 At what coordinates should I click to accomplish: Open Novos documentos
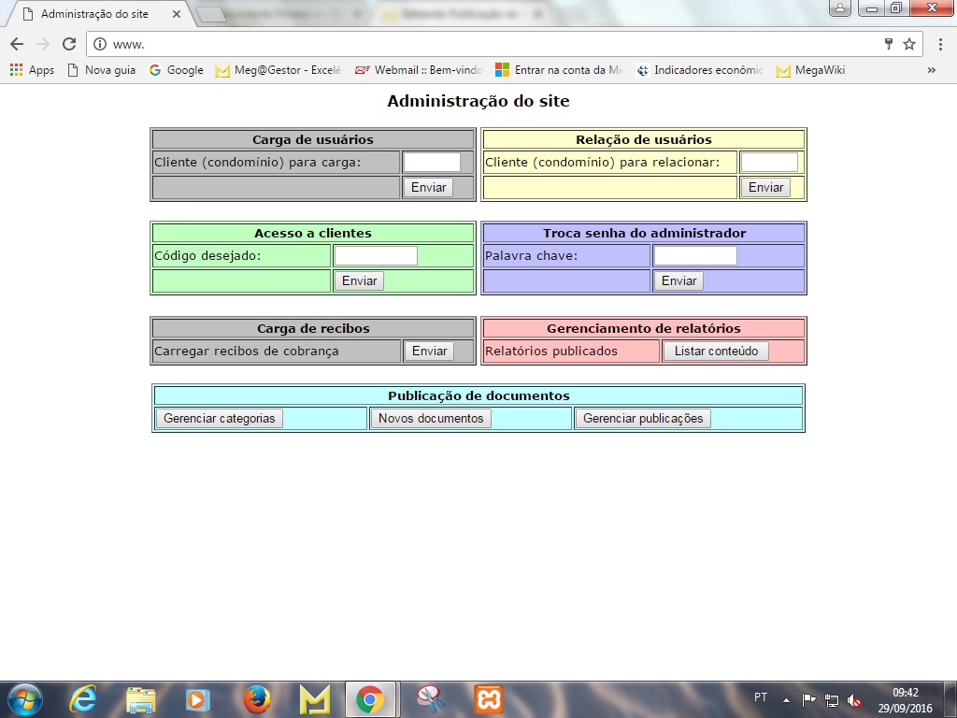point(431,418)
